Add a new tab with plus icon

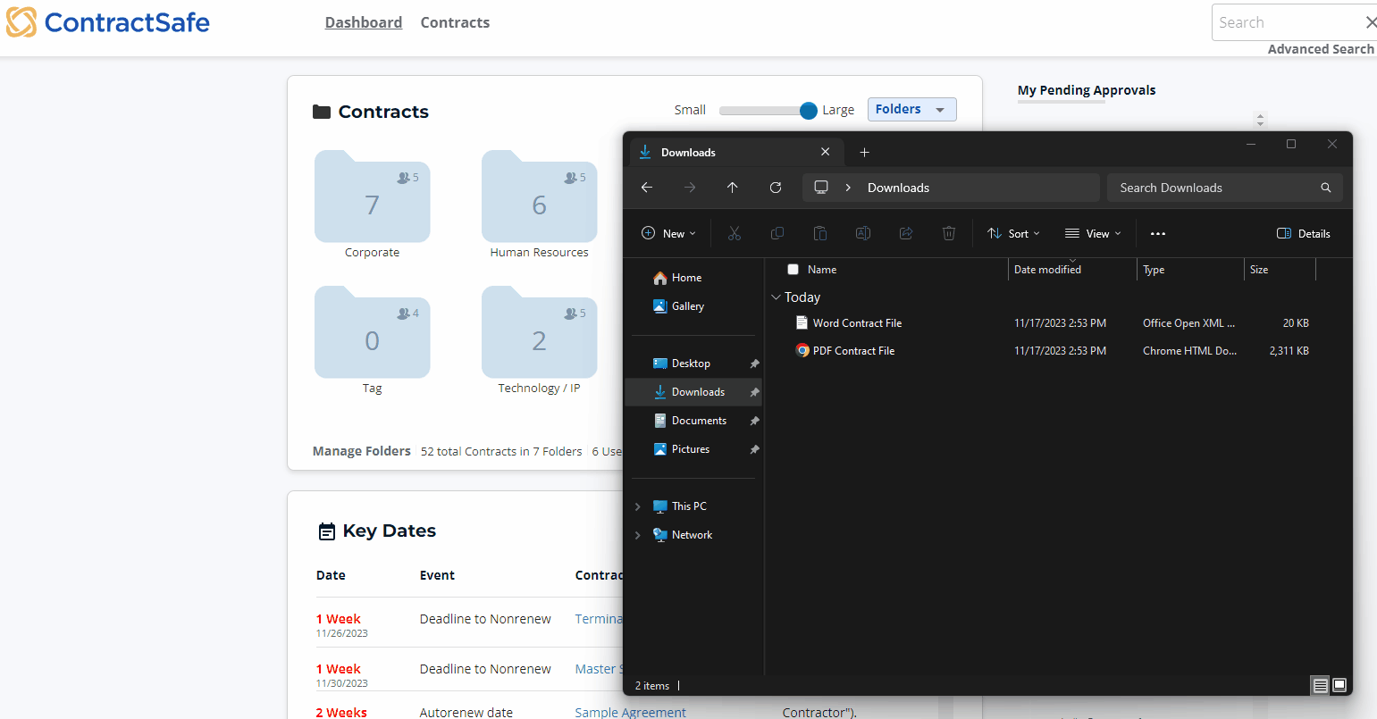click(x=864, y=153)
